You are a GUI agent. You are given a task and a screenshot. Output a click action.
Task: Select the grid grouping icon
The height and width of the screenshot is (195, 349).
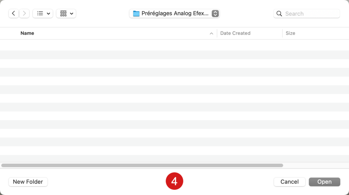(x=63, y=14)
